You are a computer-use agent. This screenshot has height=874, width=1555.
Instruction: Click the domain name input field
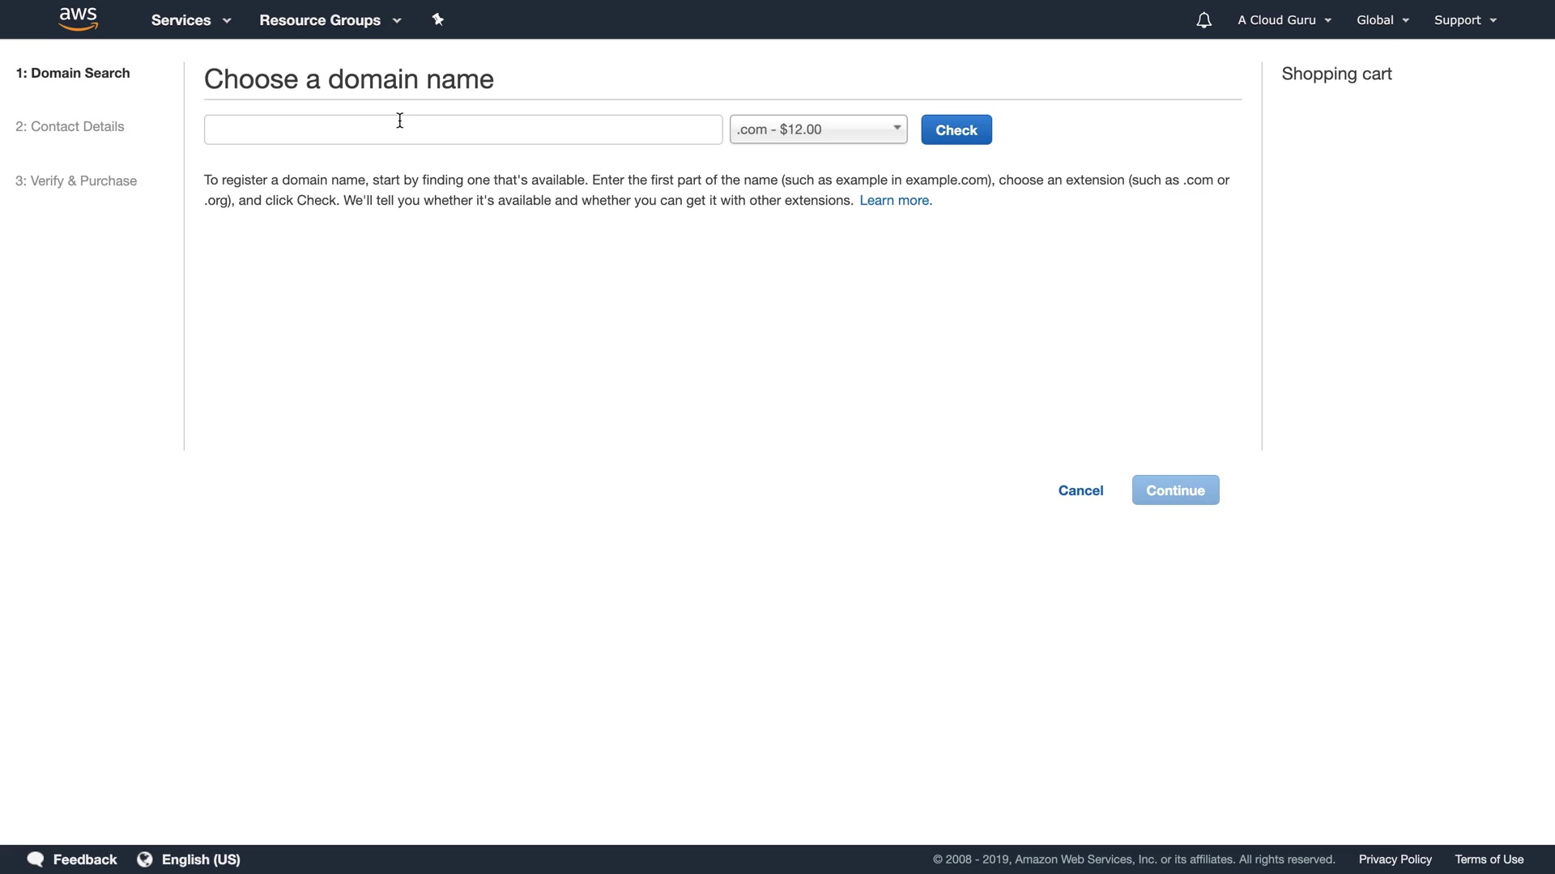pyautogui.click(x=462, y=129)
